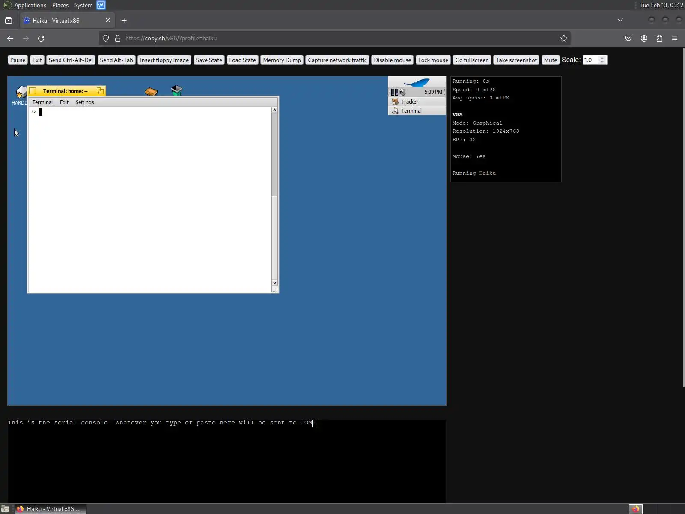Expand the list all tabs dropdown
The image size is (685, 514).
pyautogui.click(x=620, y=20)
